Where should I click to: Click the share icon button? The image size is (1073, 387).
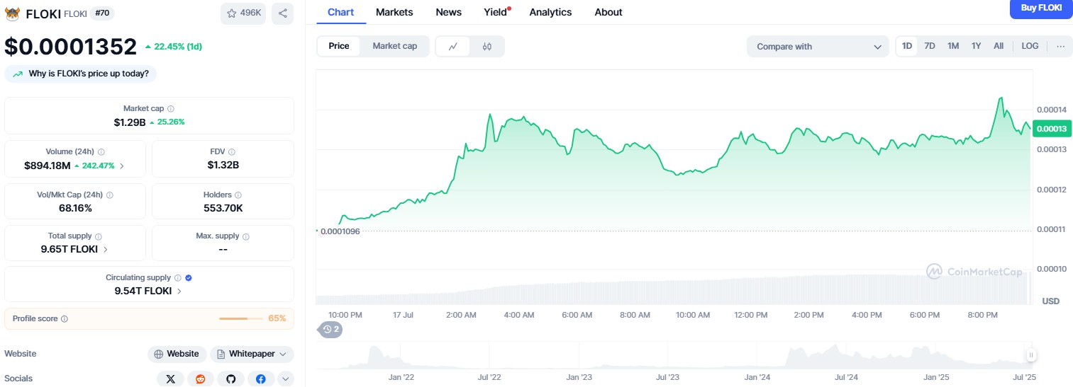[282, 13]
